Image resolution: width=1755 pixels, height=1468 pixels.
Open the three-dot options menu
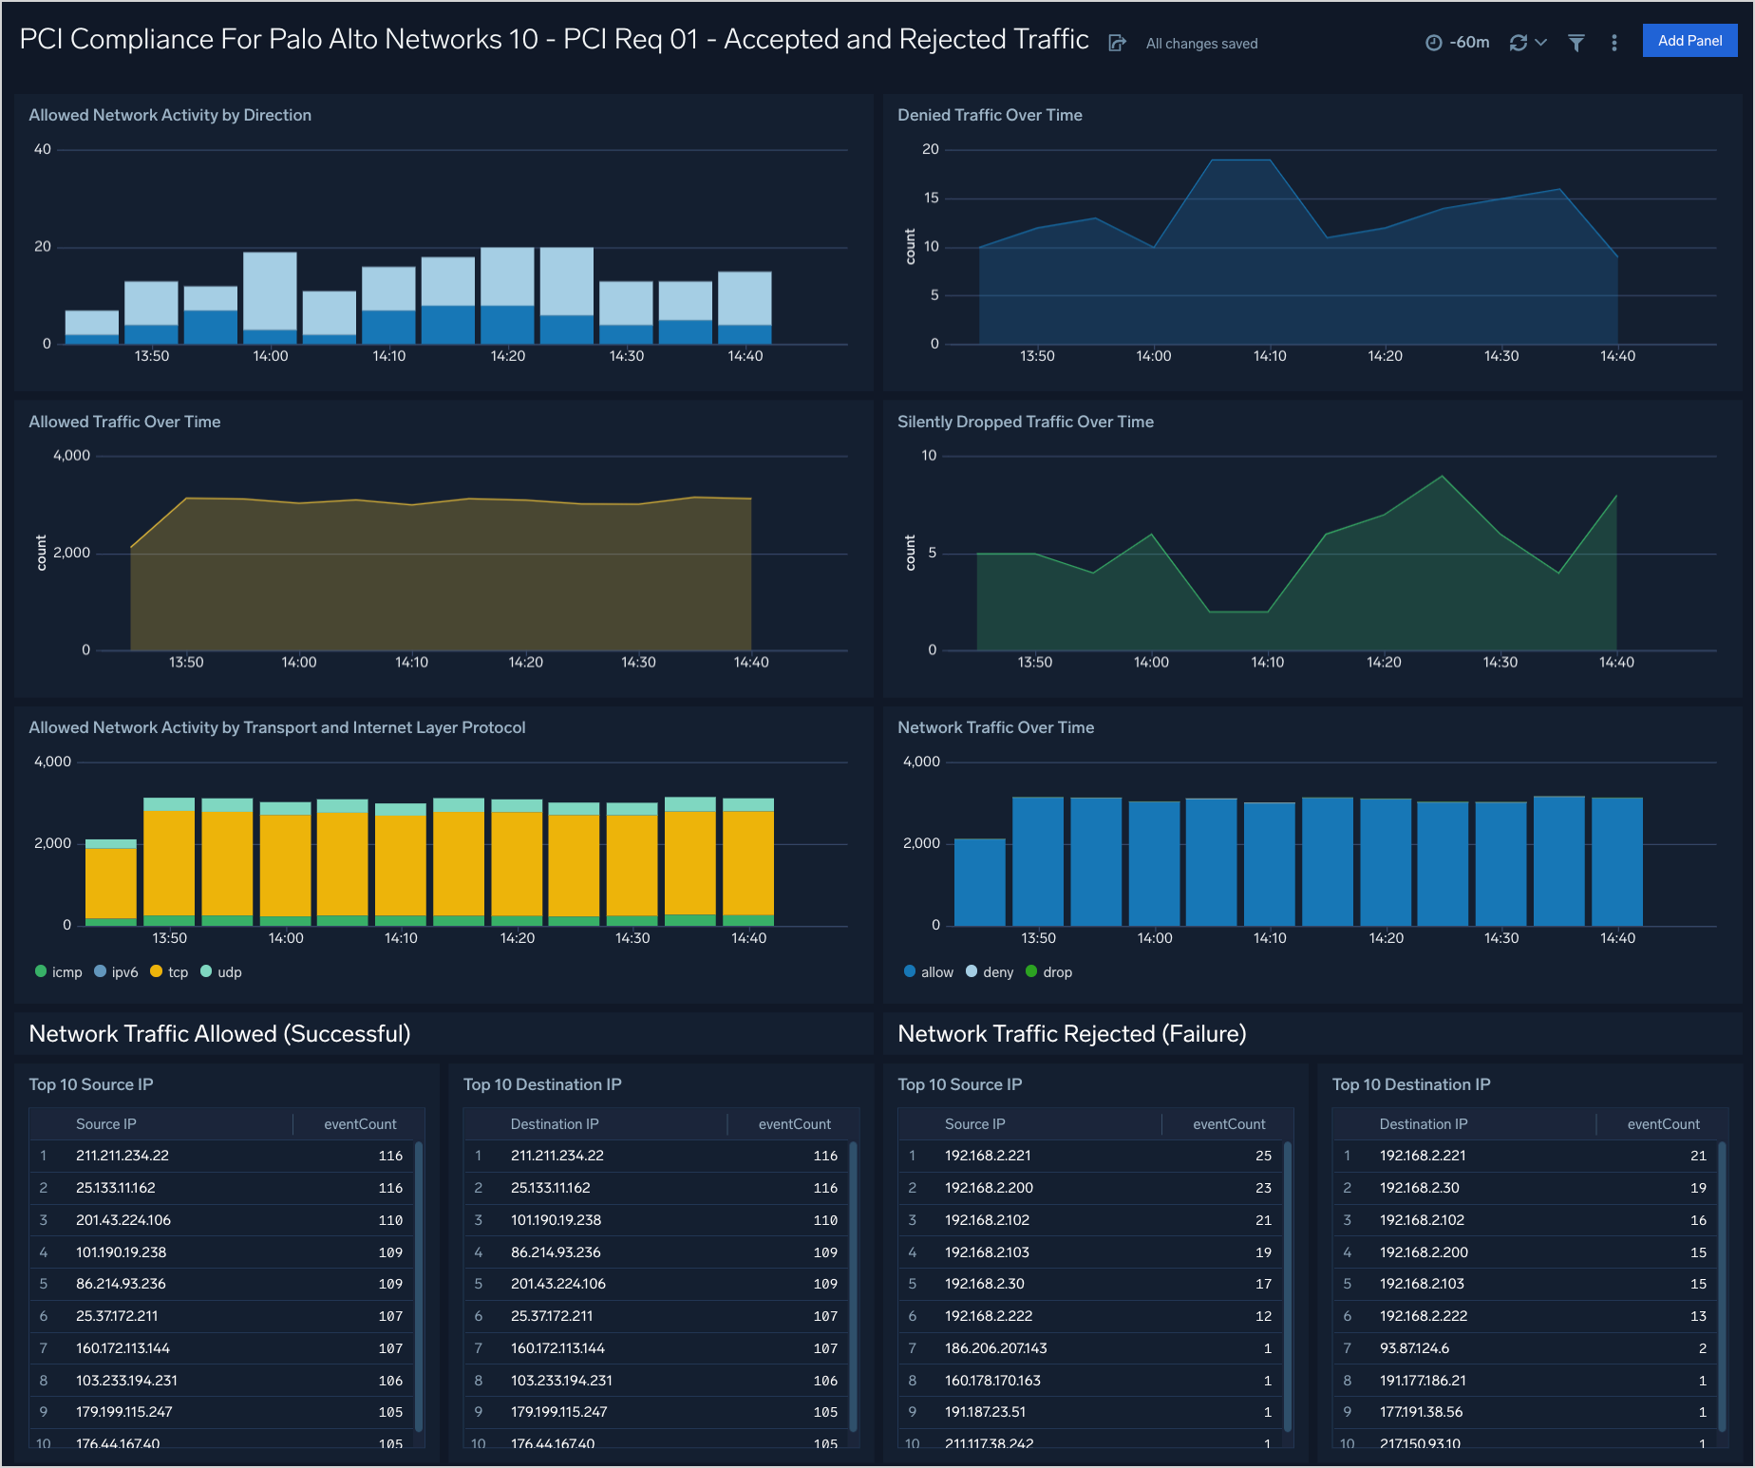coord(1614,43)
